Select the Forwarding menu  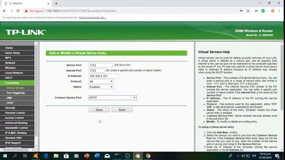(x=17, y=83)
